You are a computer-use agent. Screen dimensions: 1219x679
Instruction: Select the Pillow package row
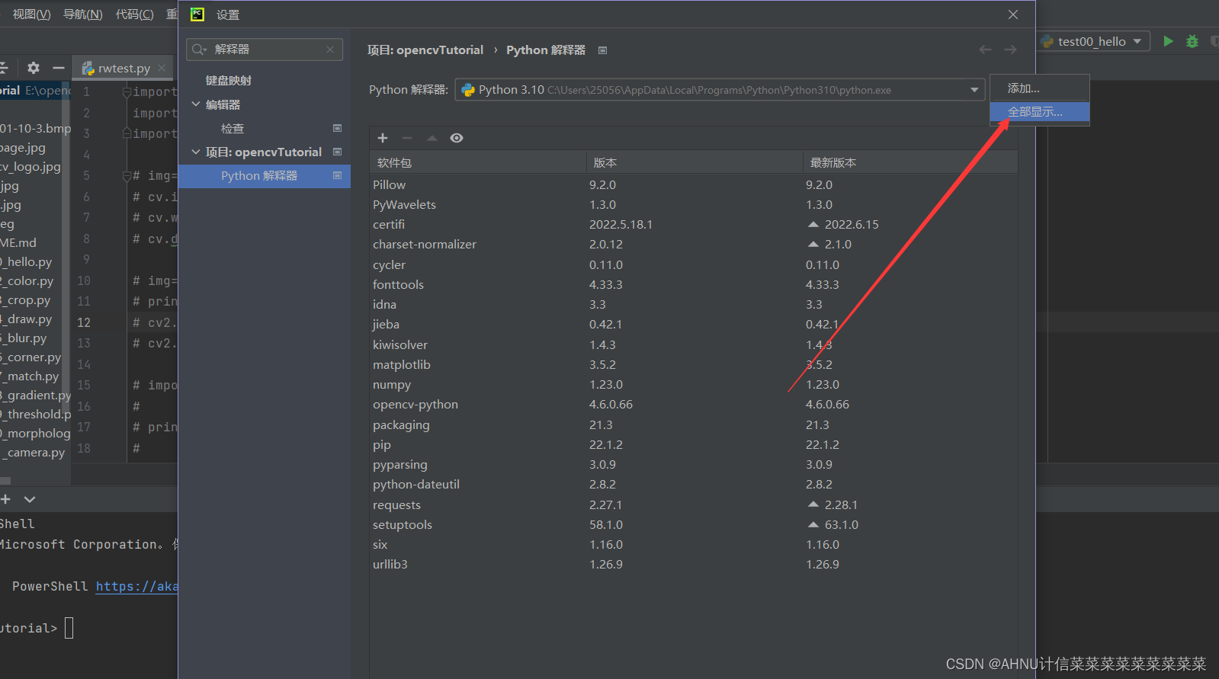(694, 184)
